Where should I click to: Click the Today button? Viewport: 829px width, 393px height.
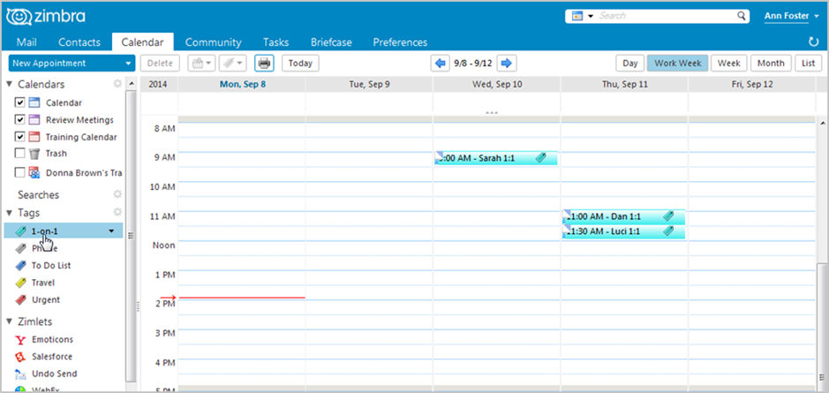[300, 64]
